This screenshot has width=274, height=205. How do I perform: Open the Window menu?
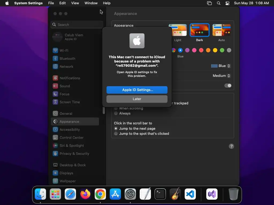(91, 3)
